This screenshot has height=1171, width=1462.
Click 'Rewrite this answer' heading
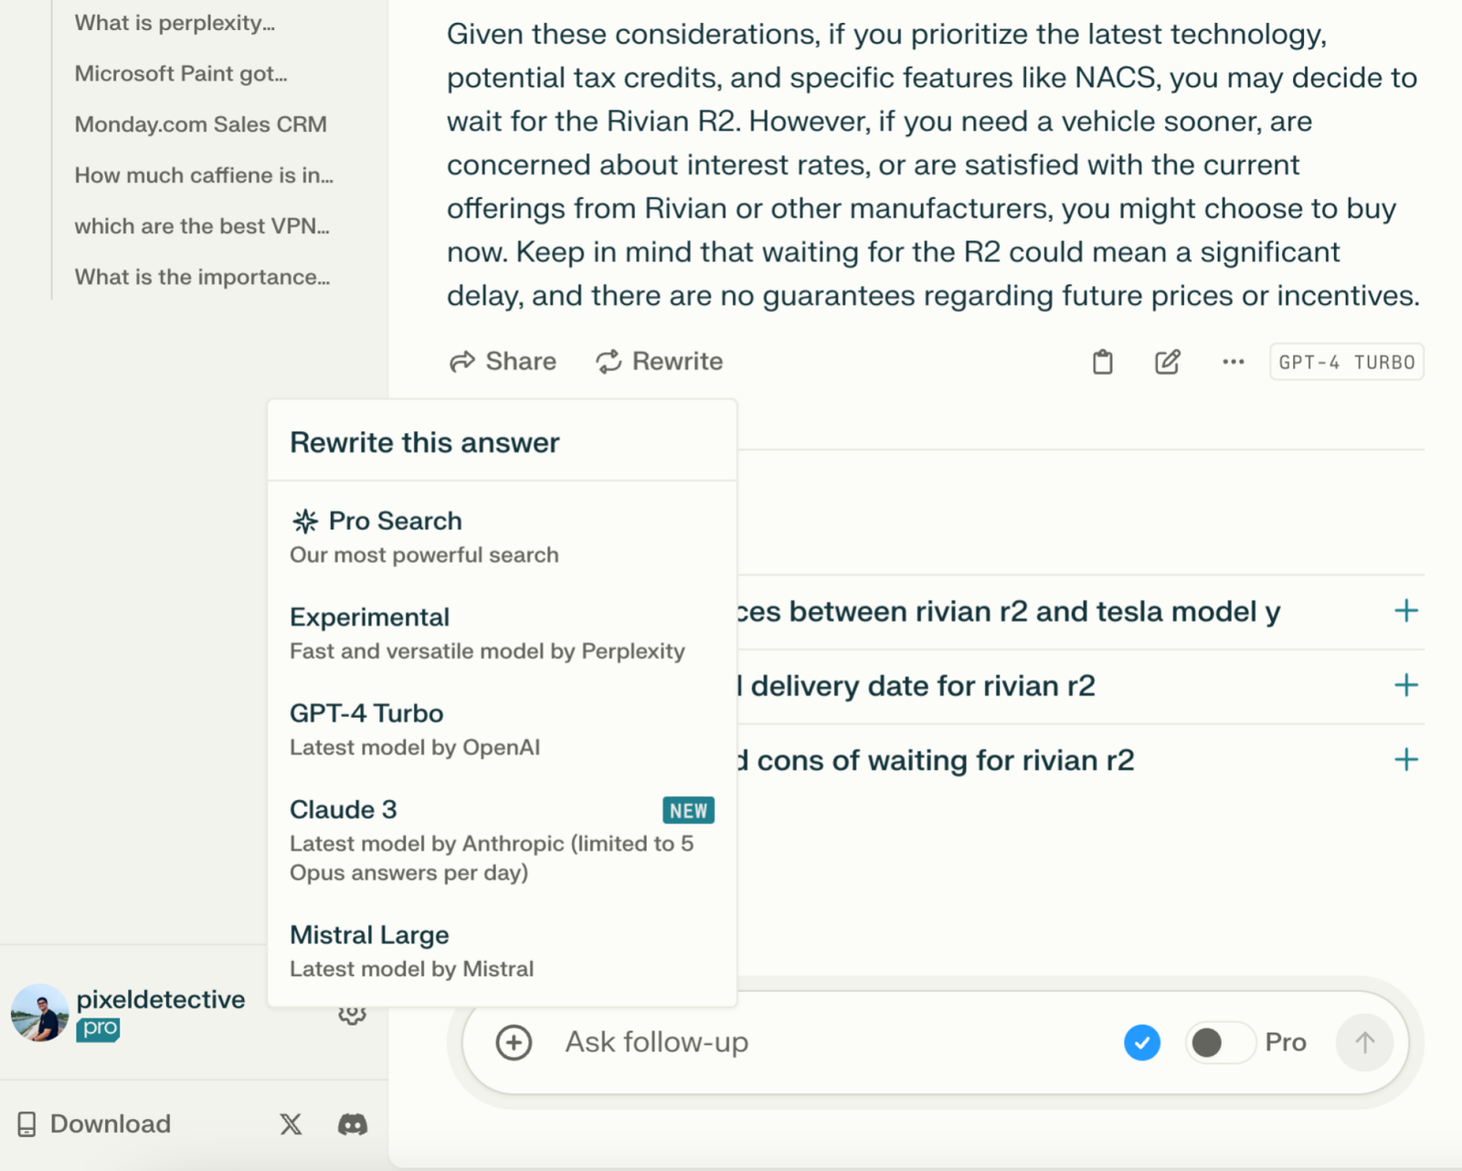(x=425, y=443)
